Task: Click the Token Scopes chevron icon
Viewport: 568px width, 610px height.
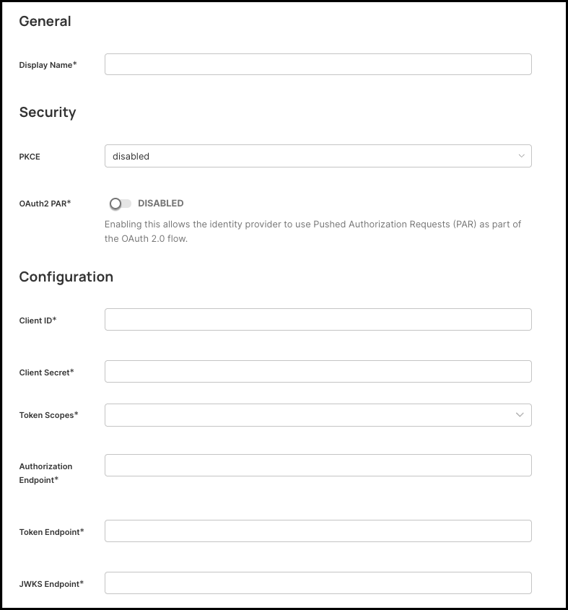Action: [520, 415]
